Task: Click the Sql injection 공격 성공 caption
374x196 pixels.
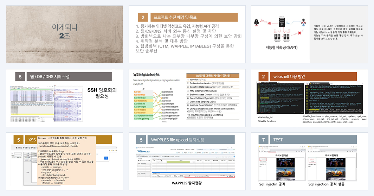Action: [x=326, y=184]
